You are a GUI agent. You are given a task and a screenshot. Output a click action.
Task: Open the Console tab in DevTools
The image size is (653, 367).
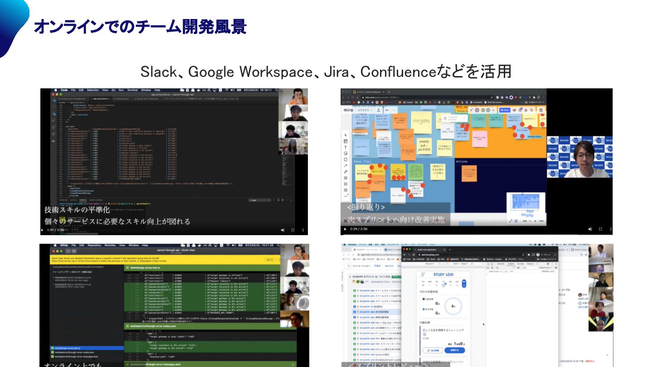(x=511, y=263)
